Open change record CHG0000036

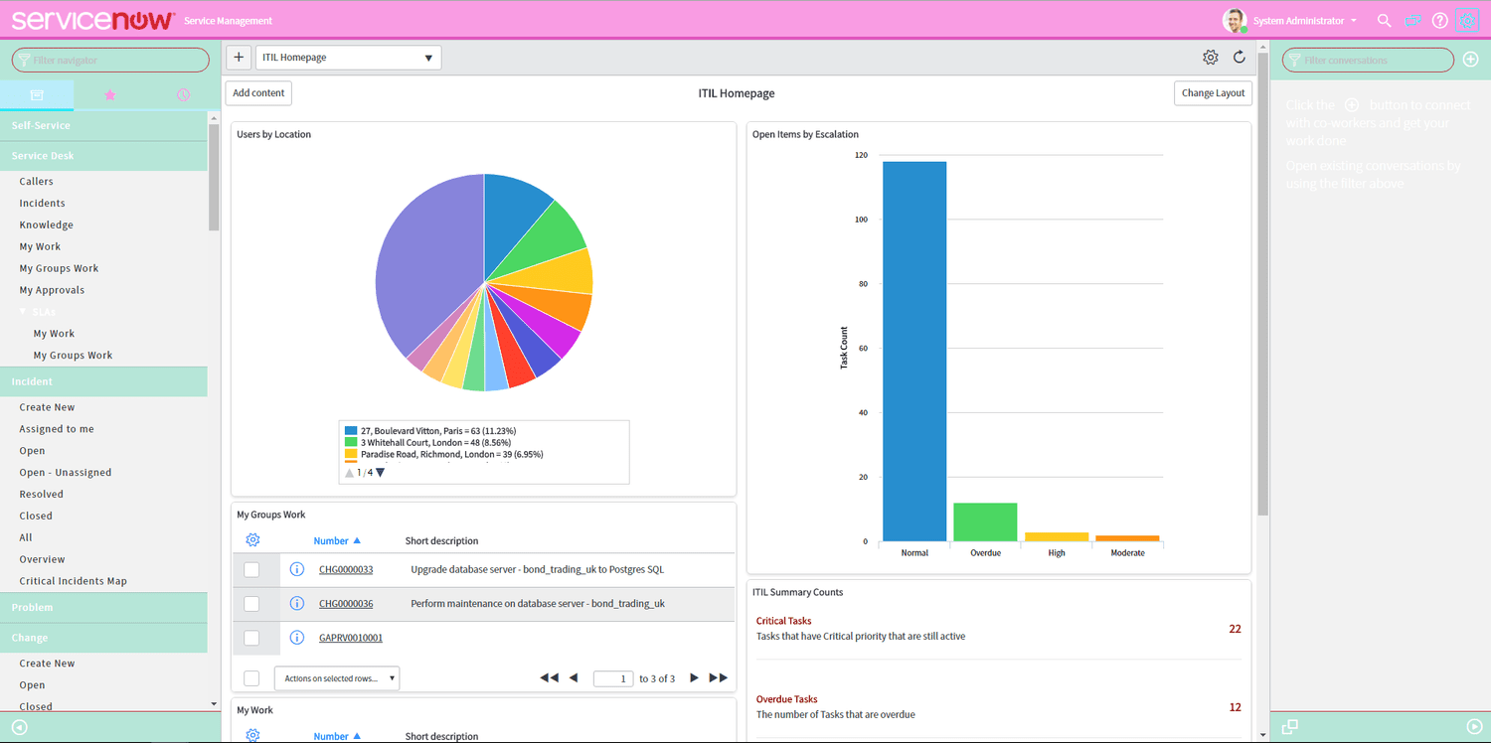(x=345, y=603)
